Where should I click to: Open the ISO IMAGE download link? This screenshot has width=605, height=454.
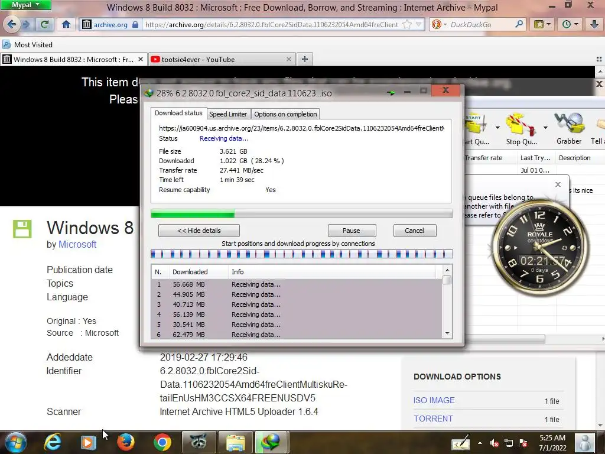coord(434,400)
